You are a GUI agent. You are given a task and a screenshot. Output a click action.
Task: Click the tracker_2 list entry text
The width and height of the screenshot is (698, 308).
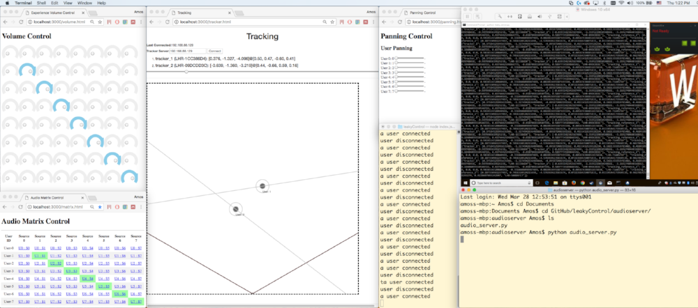[x=227, y=66]
